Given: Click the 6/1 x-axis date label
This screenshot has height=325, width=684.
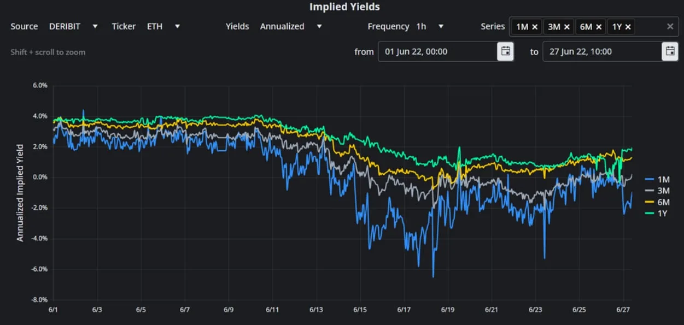Looking at the screenshot, I should (54, 310).
